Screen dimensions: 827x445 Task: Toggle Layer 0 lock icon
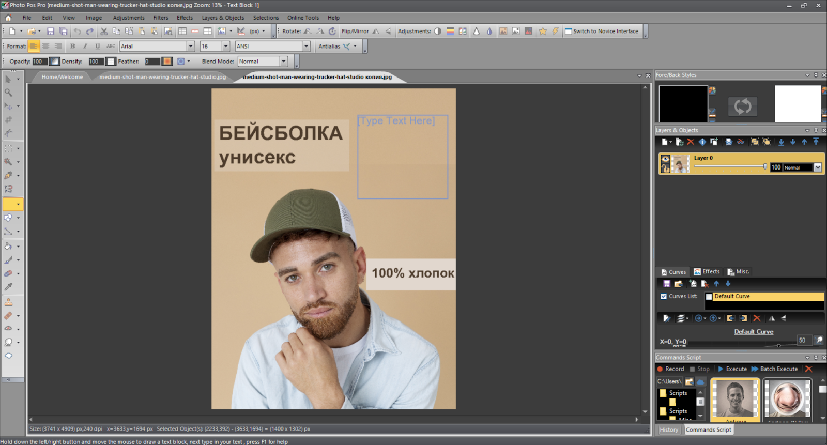coord(665,168)
